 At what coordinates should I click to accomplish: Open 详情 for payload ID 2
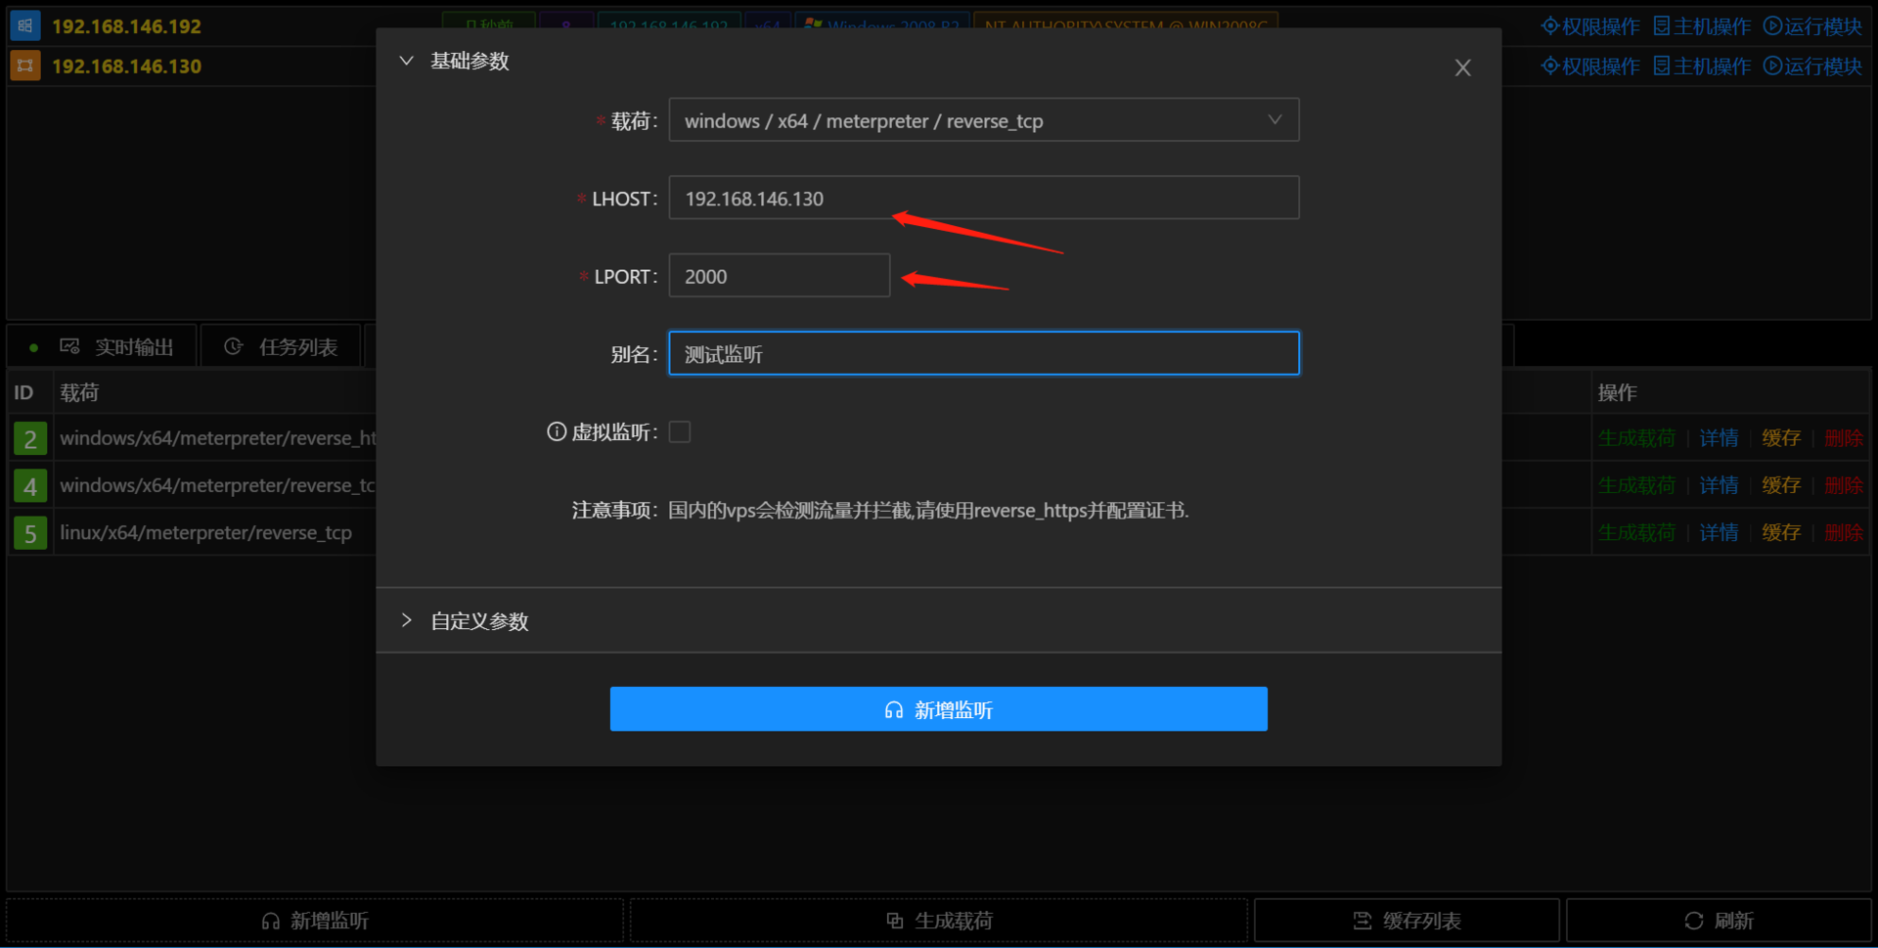point(1719,437)
